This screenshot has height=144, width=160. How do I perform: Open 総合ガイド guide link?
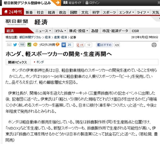click(x=72, y=3)
